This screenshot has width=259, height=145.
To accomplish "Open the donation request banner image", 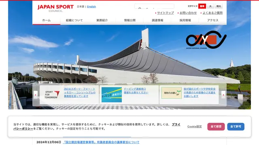I will 172,93.
